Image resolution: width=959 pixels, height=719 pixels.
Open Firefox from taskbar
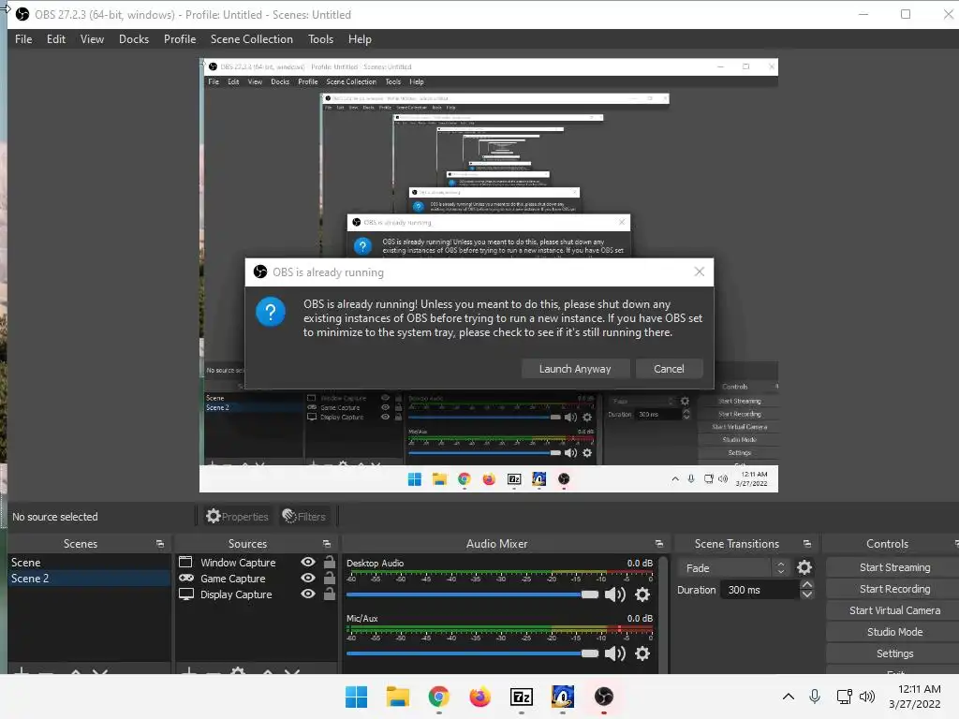click(480, 697)
